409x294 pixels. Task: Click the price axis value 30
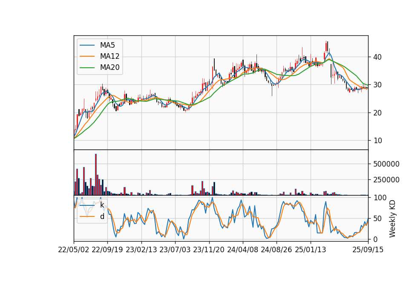click(x=378, y=85)
